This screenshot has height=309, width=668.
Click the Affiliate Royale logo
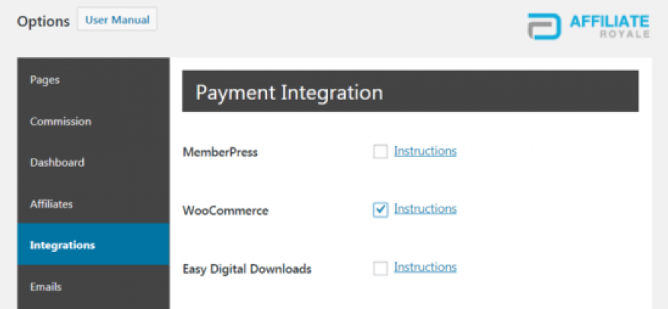click(x=588, y=26)
